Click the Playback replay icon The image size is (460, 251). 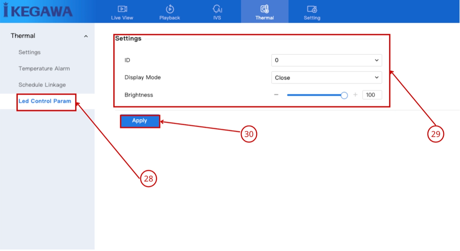[x=170, y=9]
